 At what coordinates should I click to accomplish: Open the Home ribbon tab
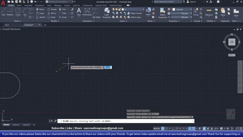pos(11,5)
